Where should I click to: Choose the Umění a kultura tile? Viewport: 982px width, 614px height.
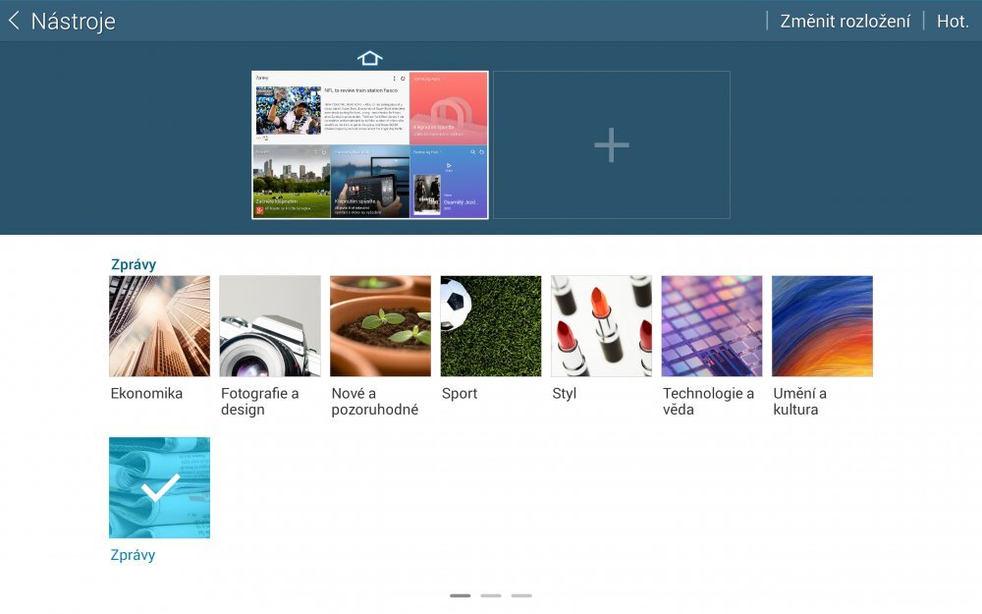coord(822,326)
